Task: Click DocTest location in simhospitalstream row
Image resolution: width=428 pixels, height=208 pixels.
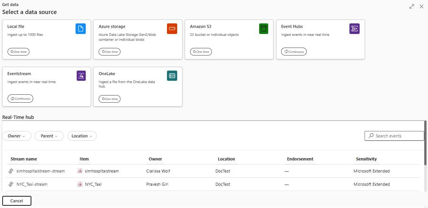Action: (223, 171)
